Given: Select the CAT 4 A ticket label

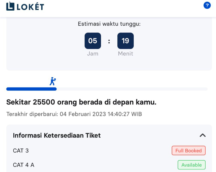Looking at the screenshot, I should 23,165.
